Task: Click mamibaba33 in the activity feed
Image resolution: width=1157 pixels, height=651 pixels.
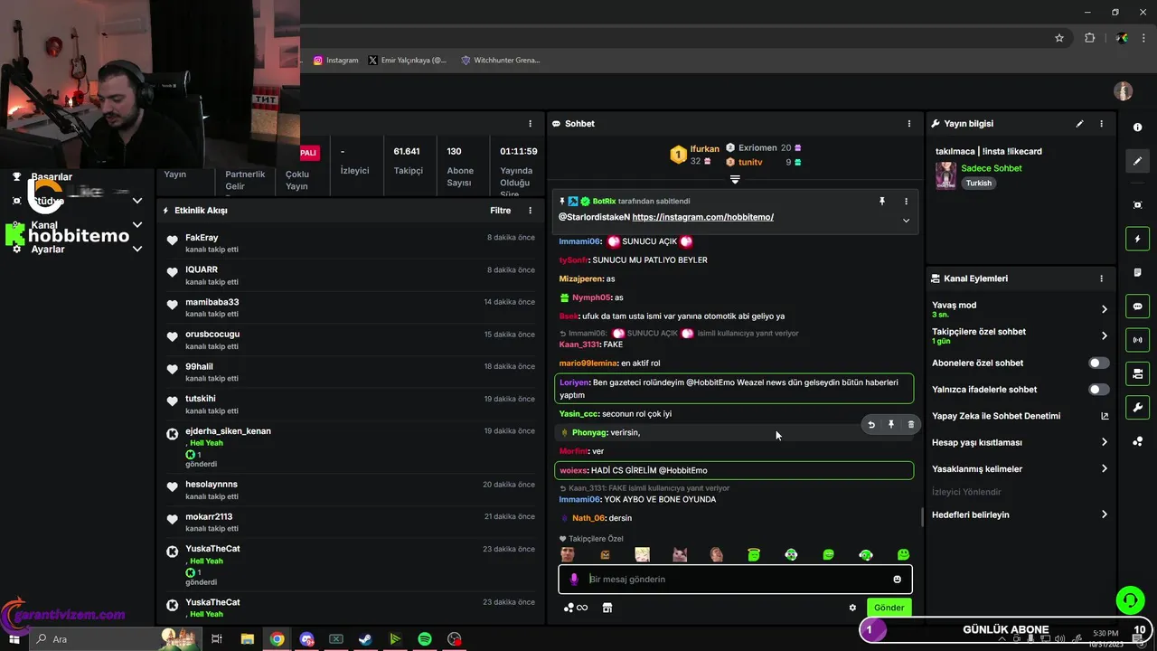Action: tap(212, 302)
